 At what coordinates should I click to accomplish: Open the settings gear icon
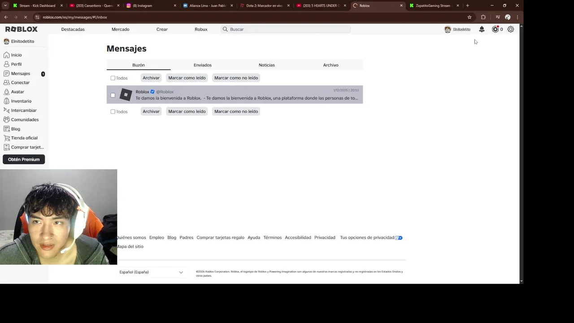(510, 29)
